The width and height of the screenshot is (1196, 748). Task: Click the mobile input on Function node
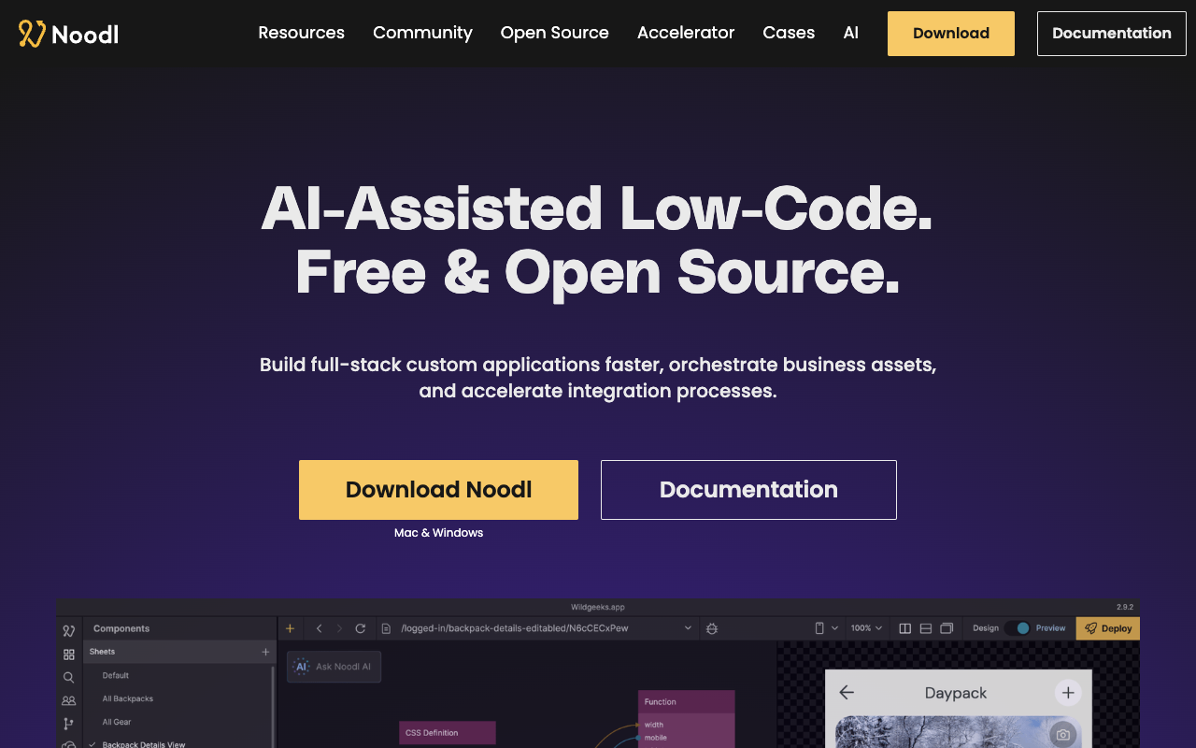tap(656, 738)
